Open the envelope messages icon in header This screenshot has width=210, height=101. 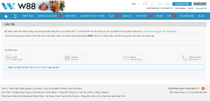coord(167,4)
